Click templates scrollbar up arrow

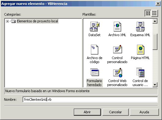[x=155, y=21]
